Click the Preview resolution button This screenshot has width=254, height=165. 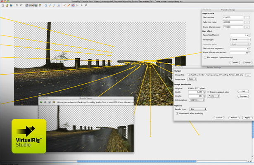(x=243, y=96)
